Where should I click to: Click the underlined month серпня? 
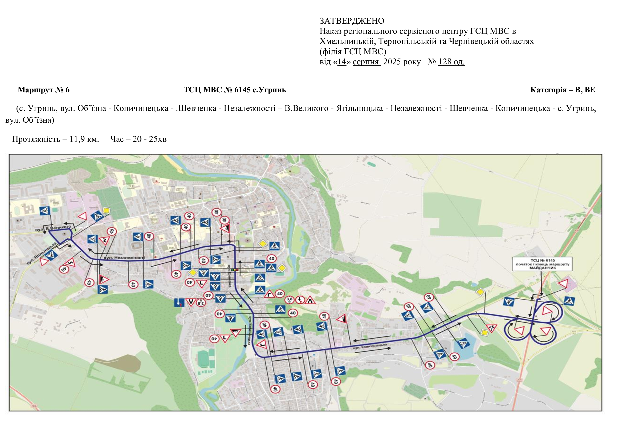point(366,62)
